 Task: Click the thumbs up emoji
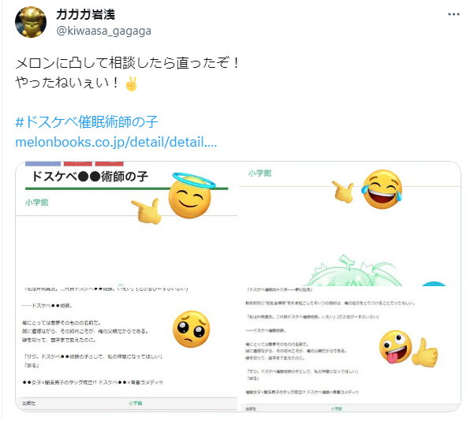425,352
